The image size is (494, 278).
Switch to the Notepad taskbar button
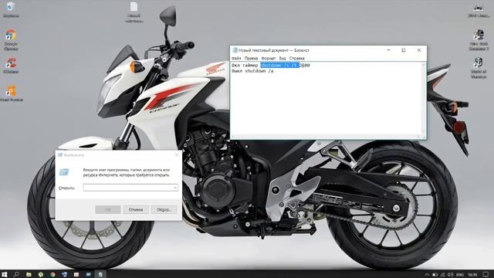[100, 274]
